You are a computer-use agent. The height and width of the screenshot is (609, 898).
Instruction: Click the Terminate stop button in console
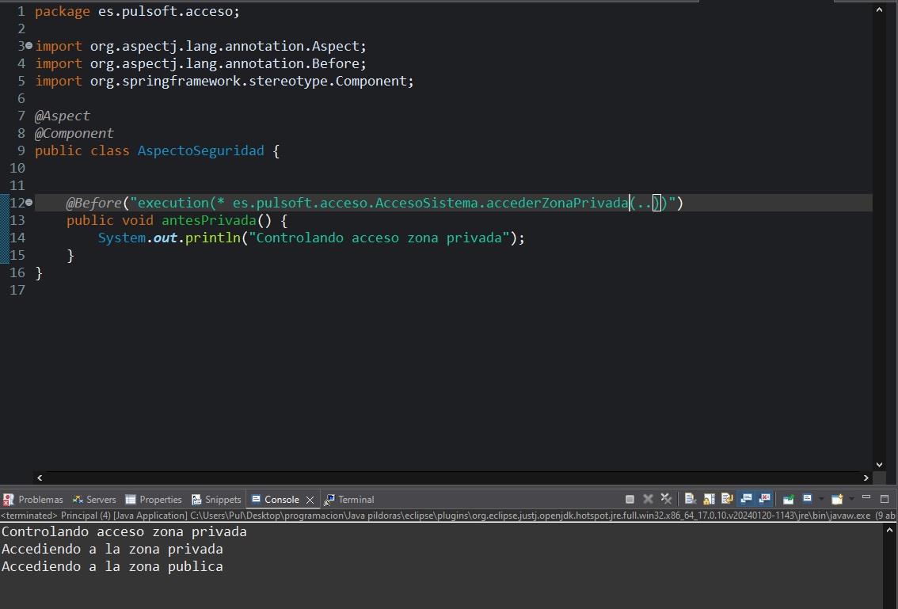pyautogui.click(x=630, y=500)
